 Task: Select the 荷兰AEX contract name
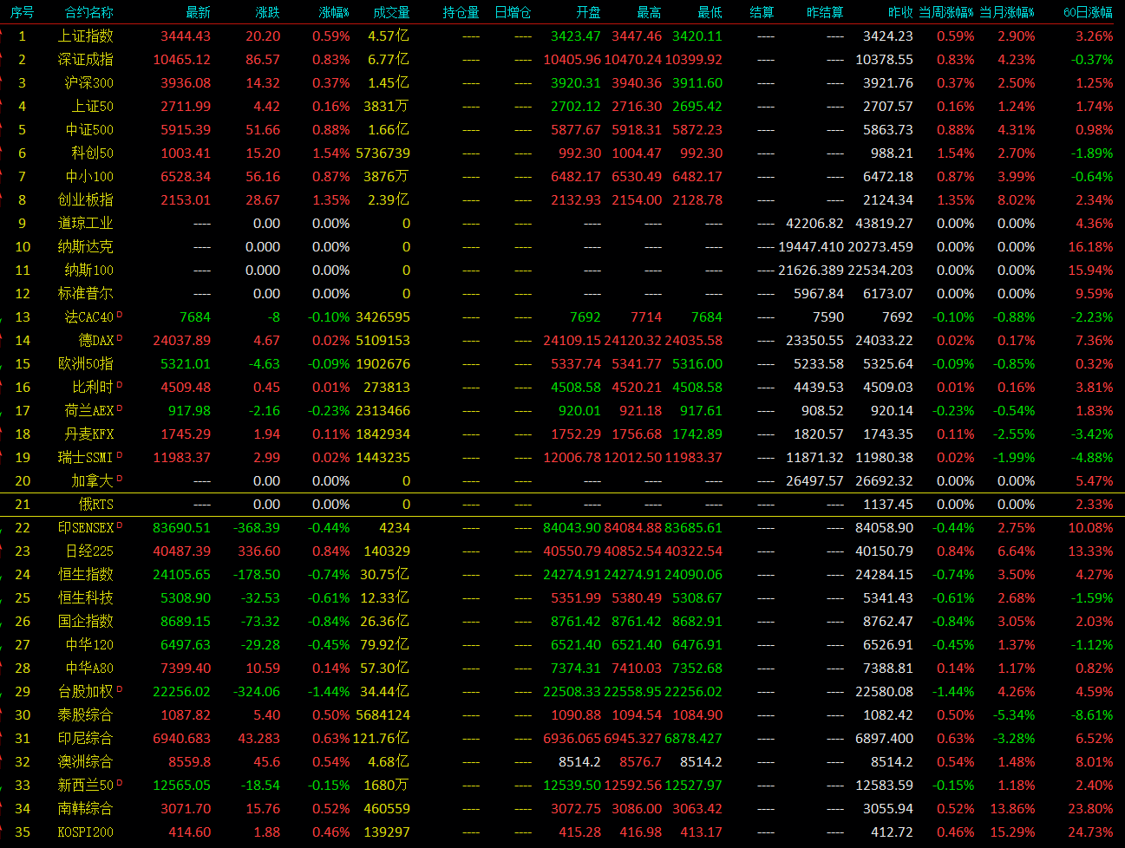pyautogui.click(x=88, y=411)
